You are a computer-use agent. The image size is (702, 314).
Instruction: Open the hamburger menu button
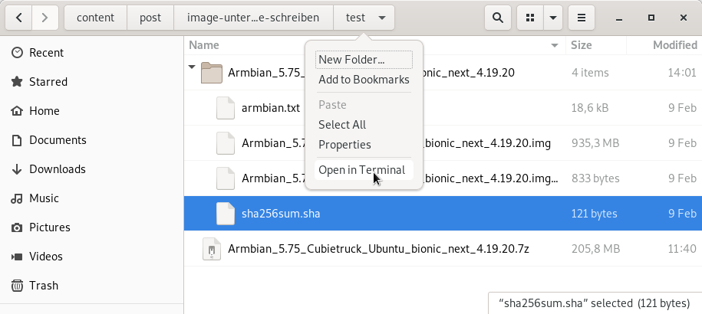click(x=582, y=17)
